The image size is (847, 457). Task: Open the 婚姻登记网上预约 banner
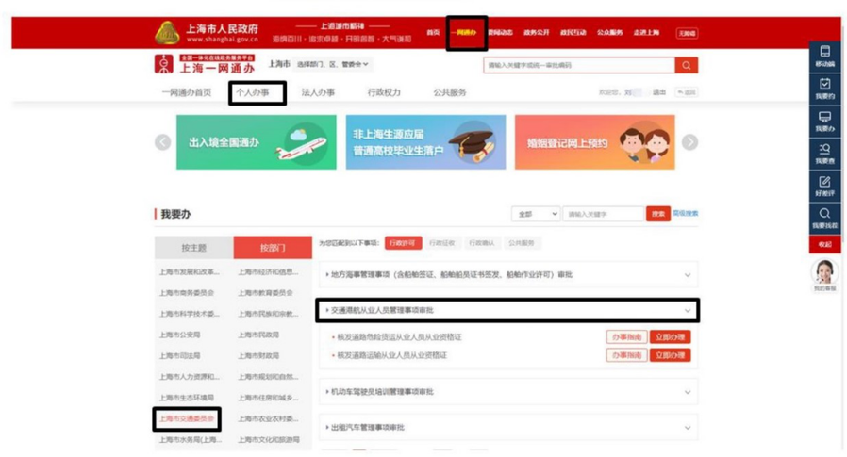[x=595, y=142]
